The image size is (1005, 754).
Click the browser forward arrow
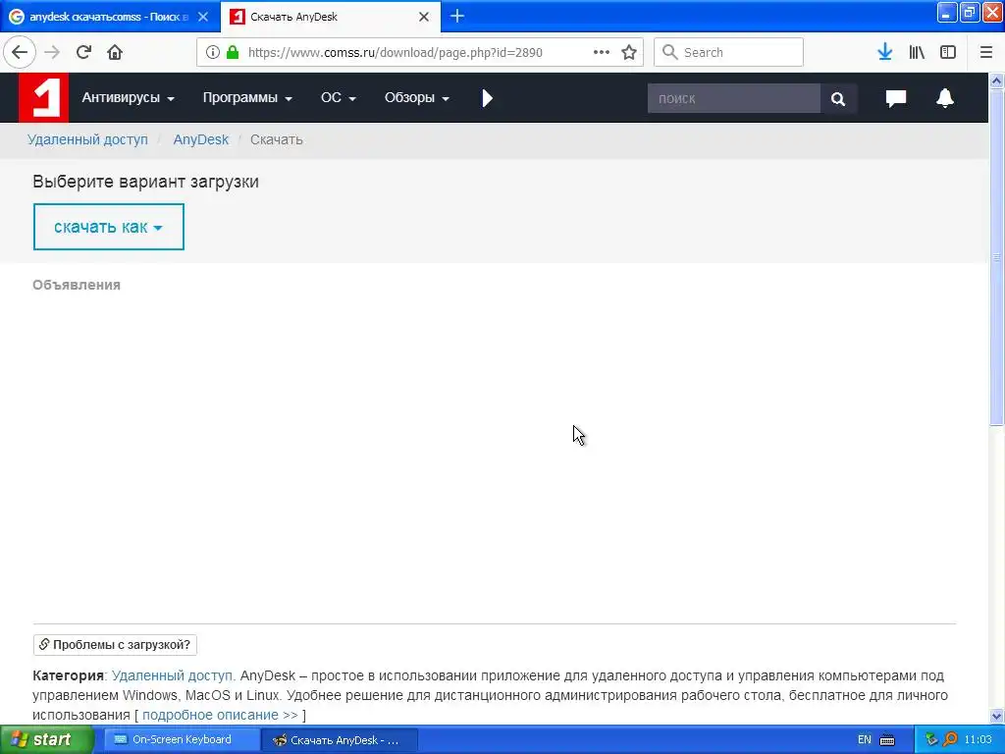coord(52,52)
